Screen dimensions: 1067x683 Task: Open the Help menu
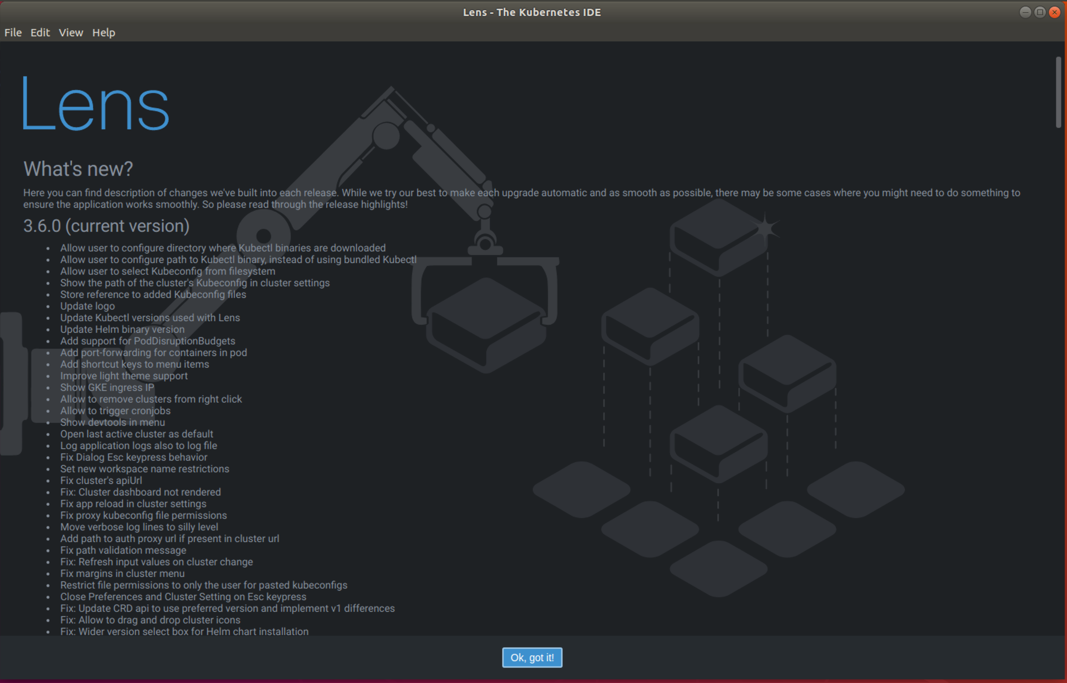click(x=103, y=32)
